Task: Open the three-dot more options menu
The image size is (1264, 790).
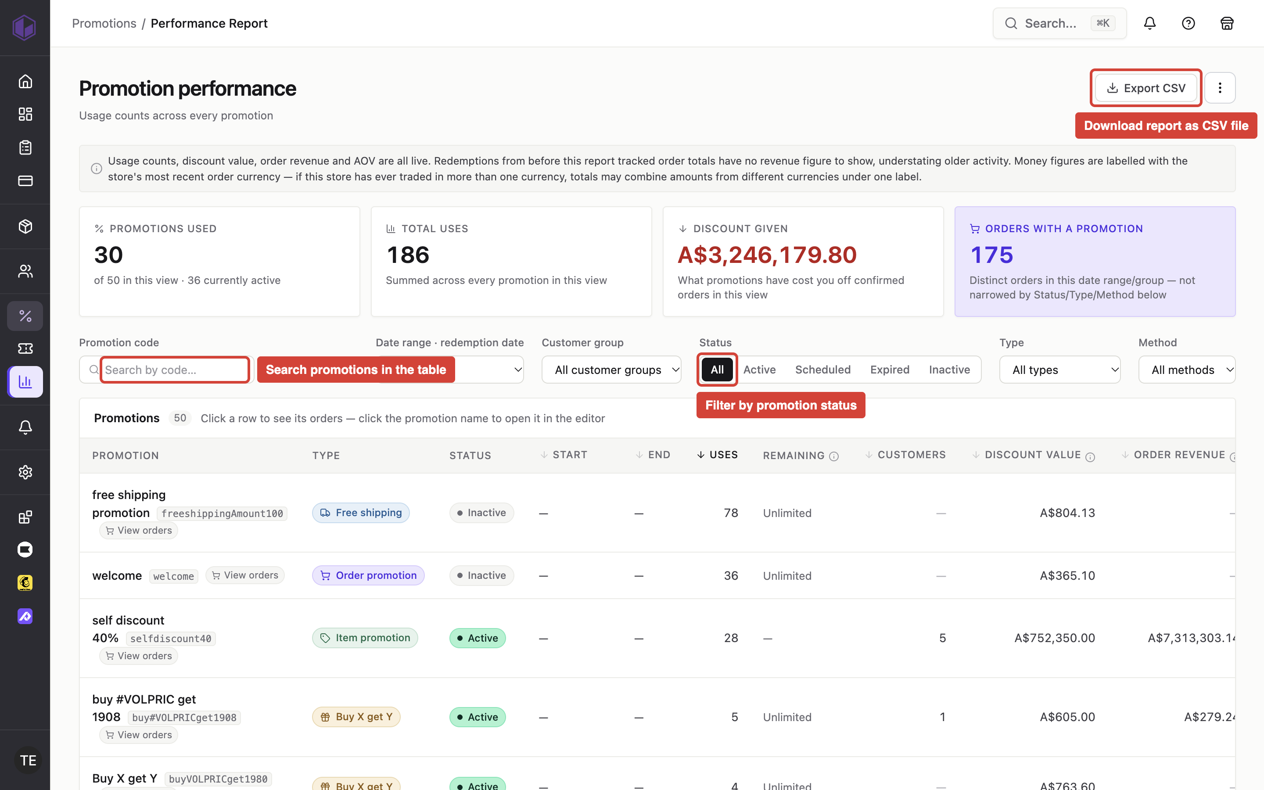Action: [x=1220, y=88]
